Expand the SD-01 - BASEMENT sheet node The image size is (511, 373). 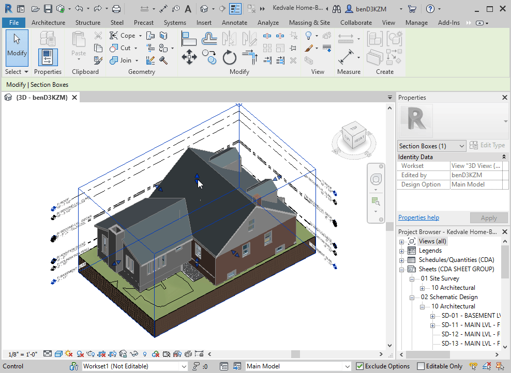coord(432,316)
